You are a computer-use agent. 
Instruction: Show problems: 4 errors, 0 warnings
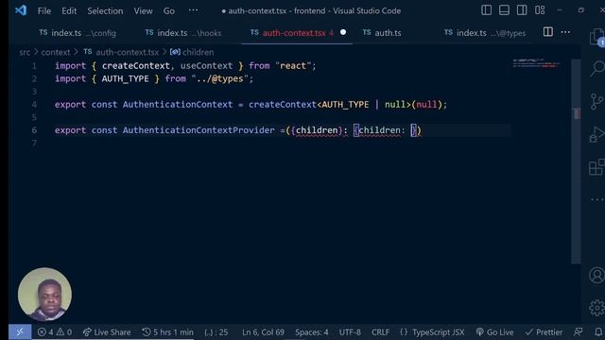[x=55, y=332]
